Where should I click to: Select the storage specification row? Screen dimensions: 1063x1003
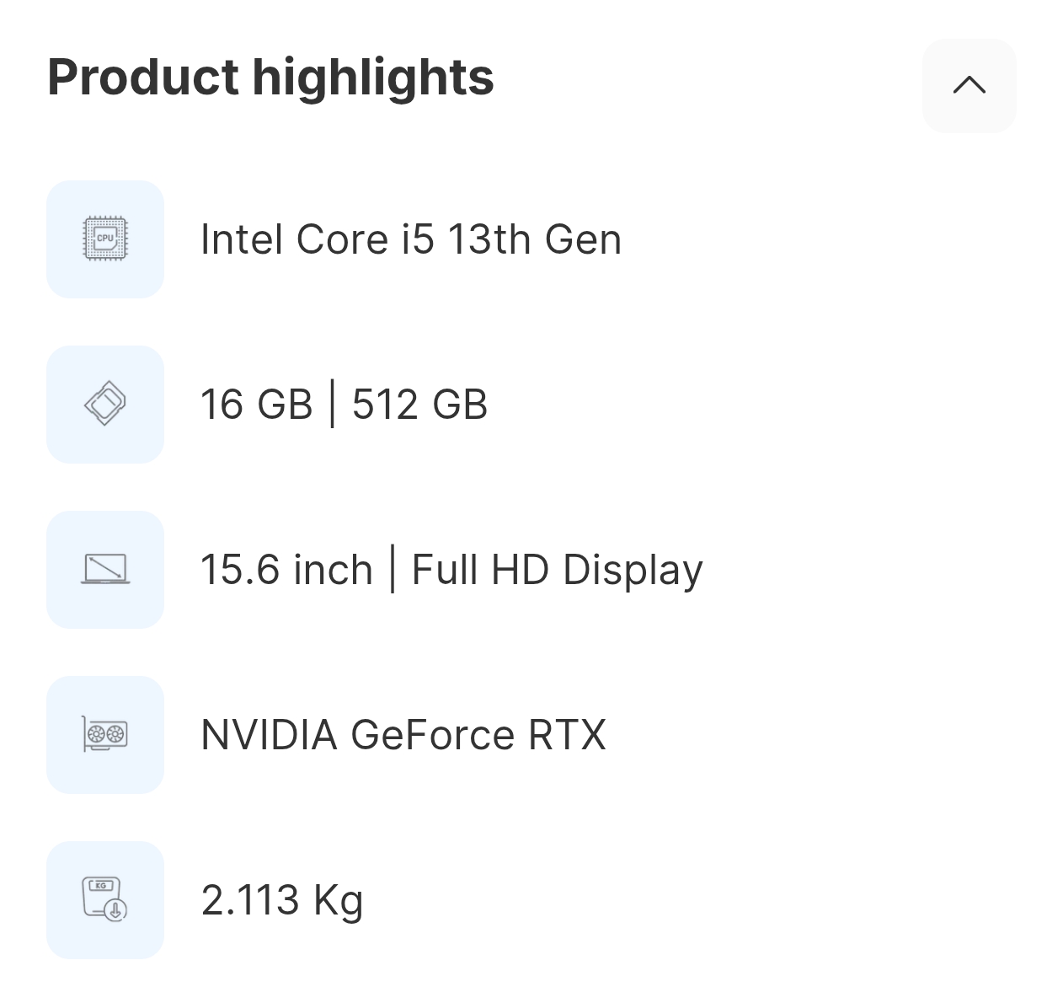(x=345, y=405)
